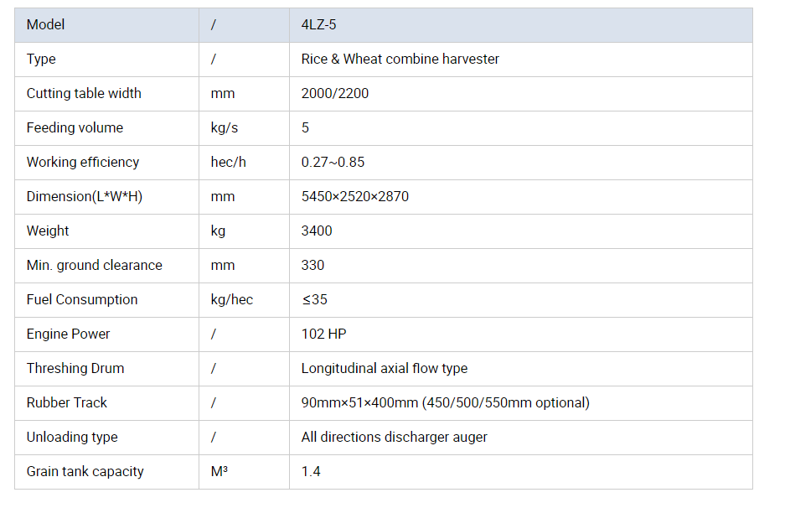The image size is (785, 508).
Task: Click the Min. ground clearance label
Action: coord(94,266)
